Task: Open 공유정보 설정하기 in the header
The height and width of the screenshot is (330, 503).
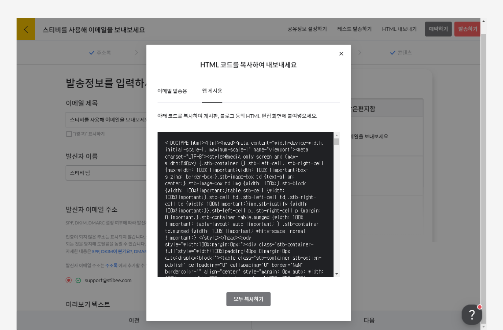Action: tap(307, 29)
